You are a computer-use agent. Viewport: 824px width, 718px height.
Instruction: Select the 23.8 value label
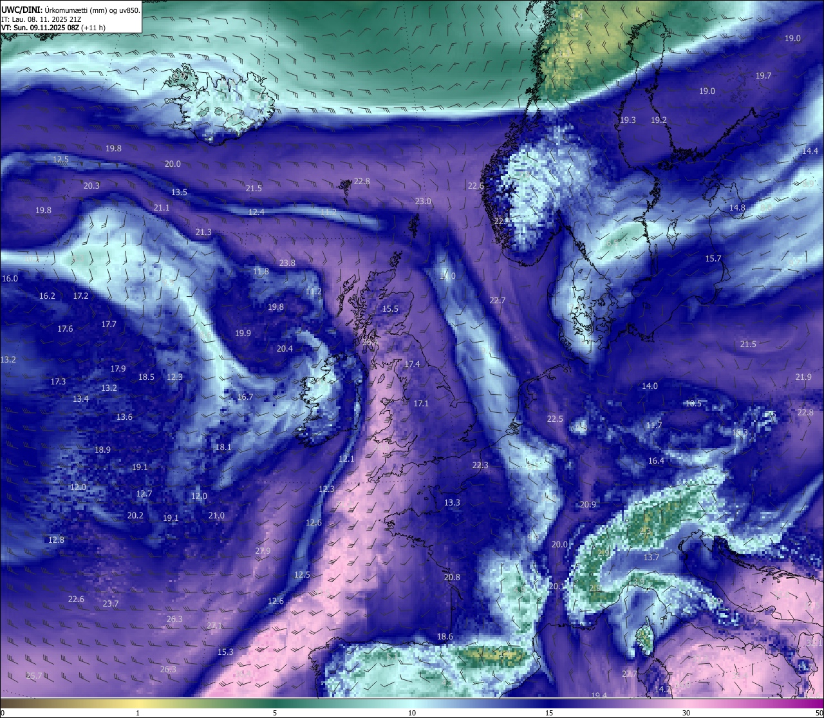pyautogui.click(x=287, y=263)
